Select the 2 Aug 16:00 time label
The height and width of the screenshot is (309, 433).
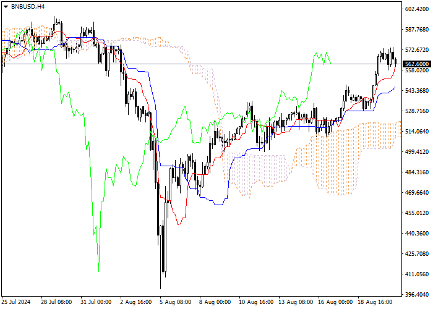click(x=136, y=302)
